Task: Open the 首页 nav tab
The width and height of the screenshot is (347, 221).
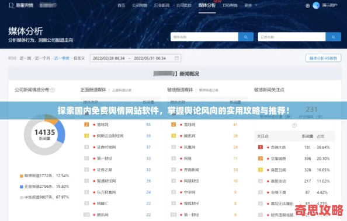Action: (x=122, y=5)
